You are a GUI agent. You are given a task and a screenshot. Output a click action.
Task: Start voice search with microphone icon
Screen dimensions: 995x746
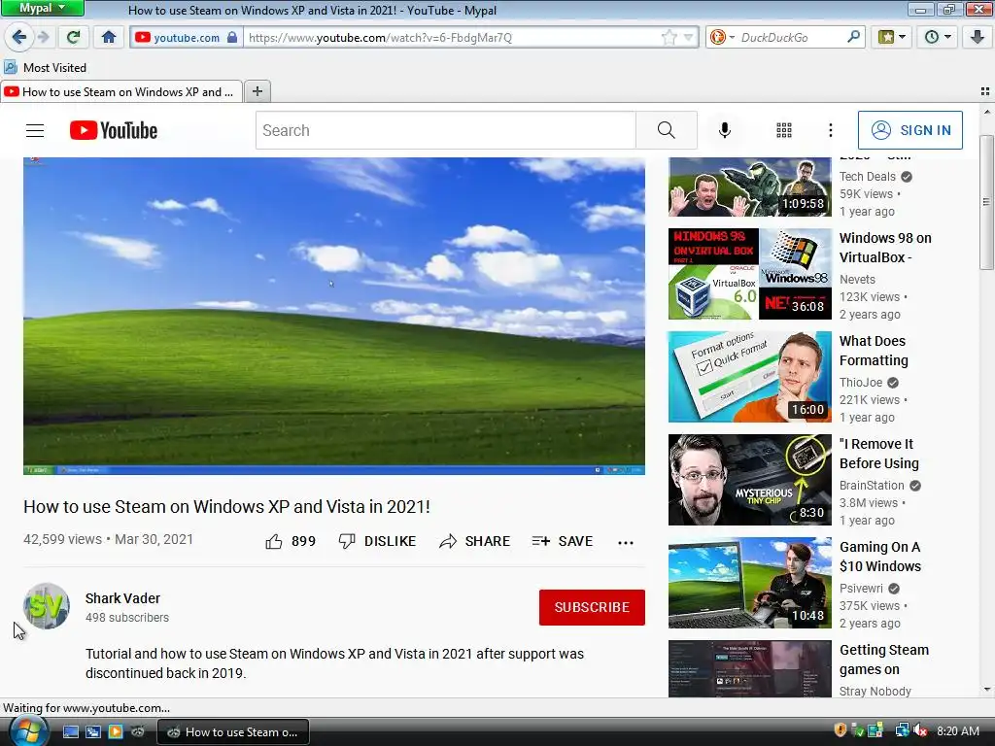[724, 131]
